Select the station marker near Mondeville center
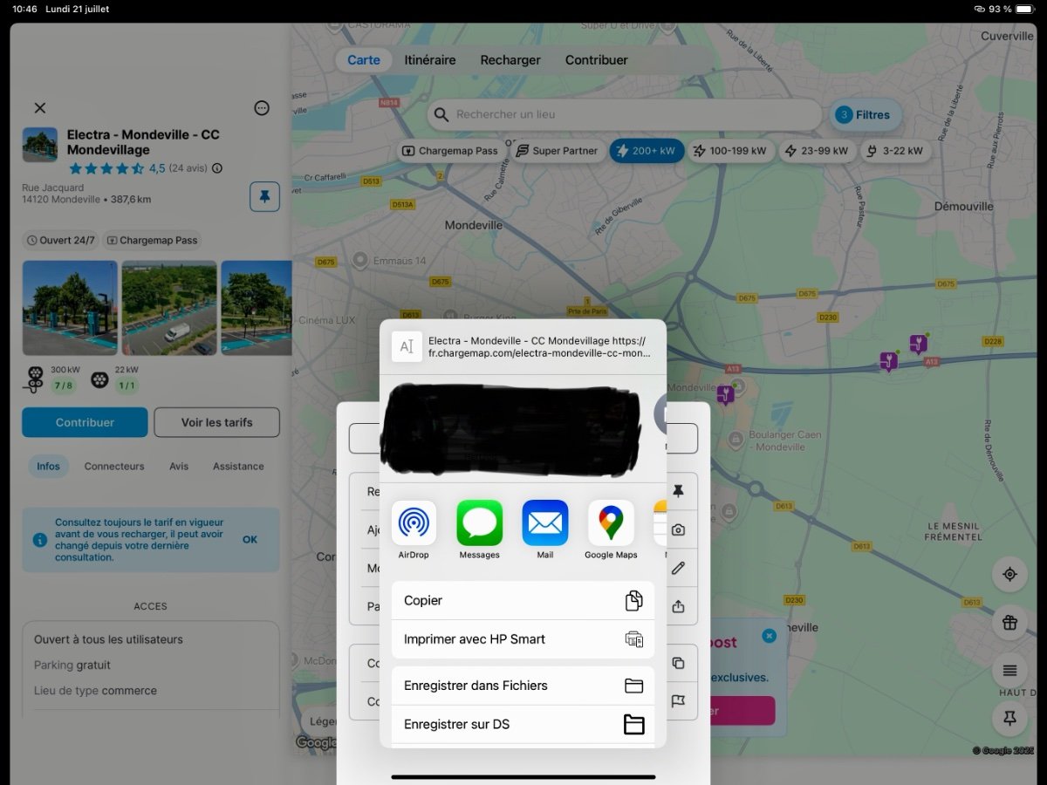The image size is (1047, 785). click(x=725, y=395)
